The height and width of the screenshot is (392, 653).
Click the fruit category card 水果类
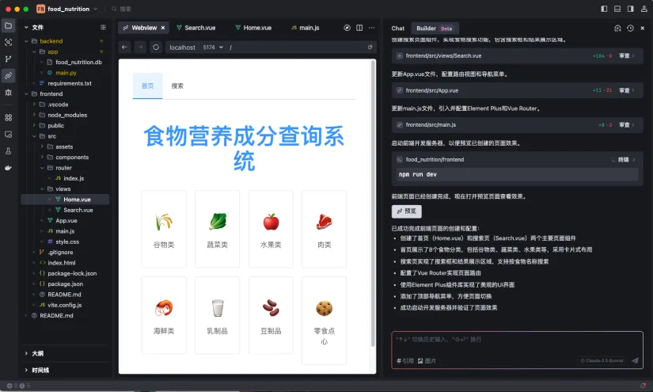pyautogui.click(x=271, y=229)
